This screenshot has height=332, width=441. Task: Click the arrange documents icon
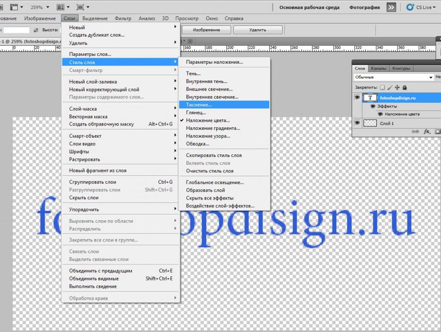pyautogui.click(x=60, y=7)
